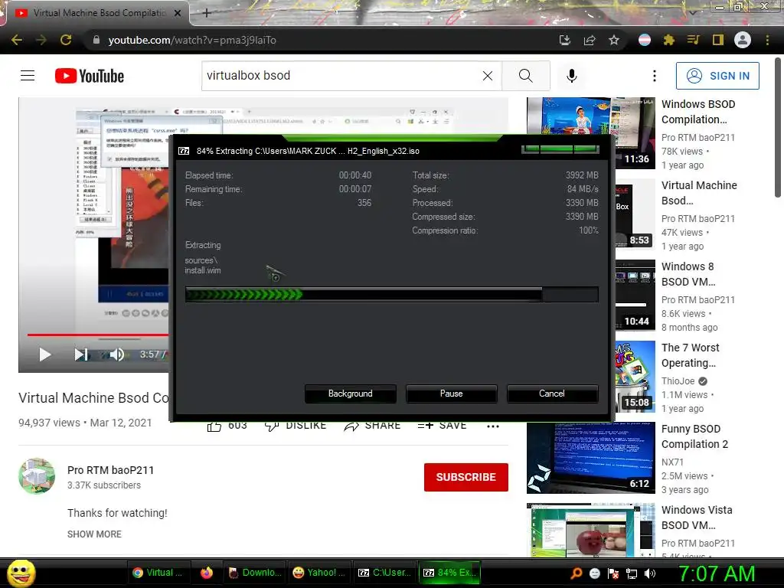Click the green extraction progress bar
Screen dimensions: 784x588
391,295
